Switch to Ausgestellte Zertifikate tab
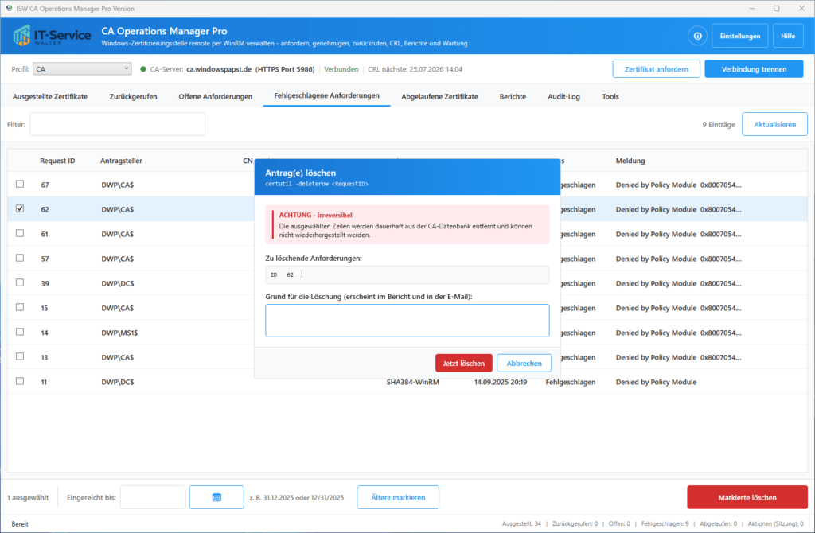The height and width of the screenshot is (533, 815). [x=50, y=96]
